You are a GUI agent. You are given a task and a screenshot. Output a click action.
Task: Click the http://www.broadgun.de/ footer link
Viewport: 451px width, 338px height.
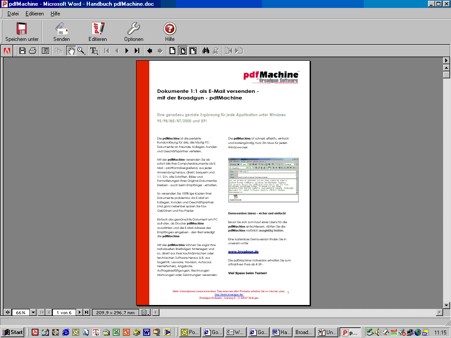coord(229,294)
